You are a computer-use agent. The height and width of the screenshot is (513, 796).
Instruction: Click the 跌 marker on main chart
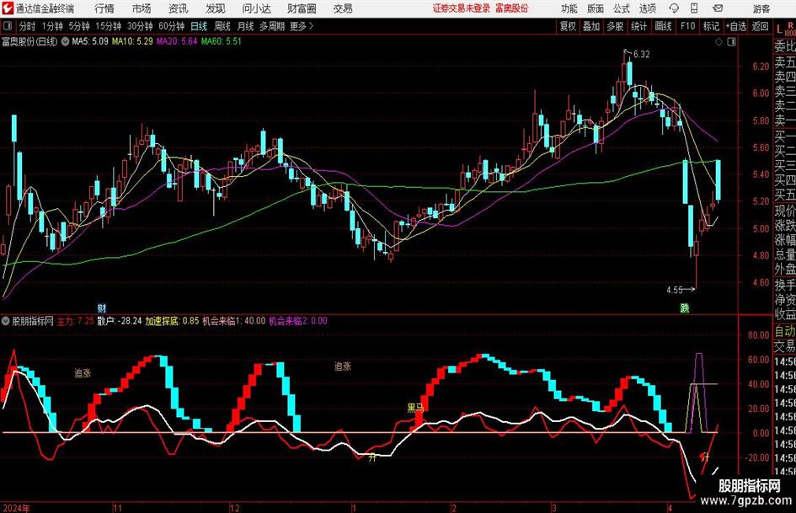[685, 307]
